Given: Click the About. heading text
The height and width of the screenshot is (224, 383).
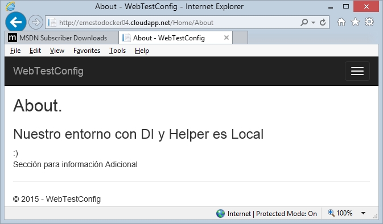Looking at the screenshot, I should [x=38, y=106].
